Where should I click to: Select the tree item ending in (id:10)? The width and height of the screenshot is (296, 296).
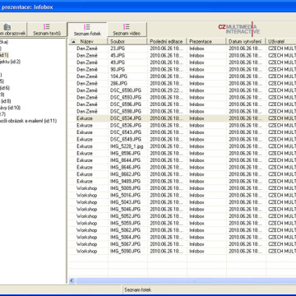[x=10, y=108]
